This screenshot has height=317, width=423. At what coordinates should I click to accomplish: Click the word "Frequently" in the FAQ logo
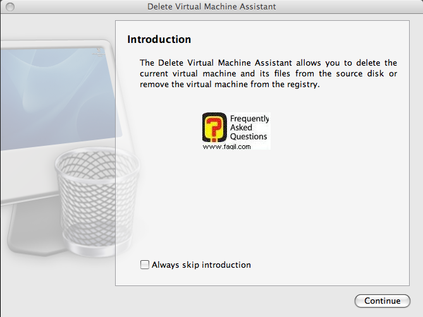point(249,119)
